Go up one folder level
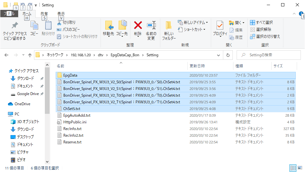 coord(30,55)
